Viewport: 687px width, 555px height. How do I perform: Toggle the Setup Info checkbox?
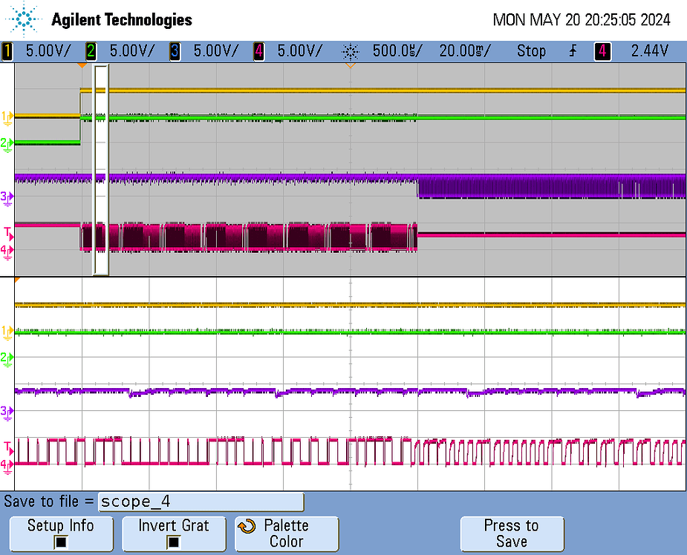[60, 539]
